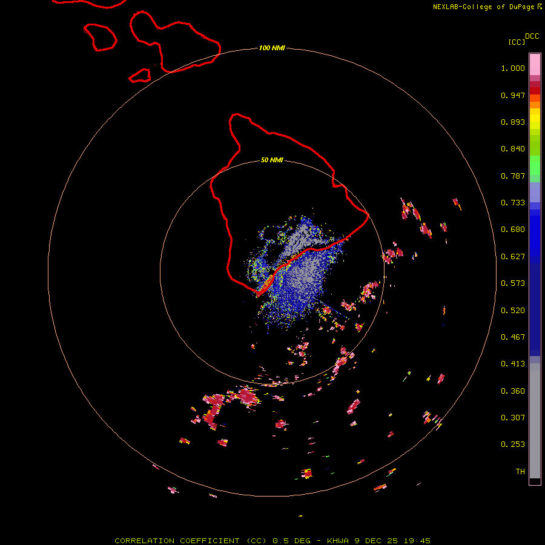Select the 0.733 scale value
Image resolution: width=545 pixels, height=545 pixels.
[x=513, y=203]
